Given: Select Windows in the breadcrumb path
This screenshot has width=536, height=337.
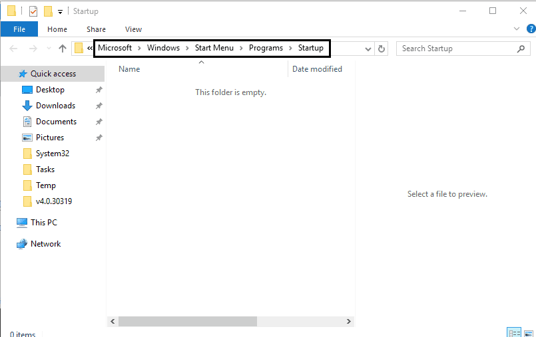Looking at the screenshot, I should [x=163, y=48].
